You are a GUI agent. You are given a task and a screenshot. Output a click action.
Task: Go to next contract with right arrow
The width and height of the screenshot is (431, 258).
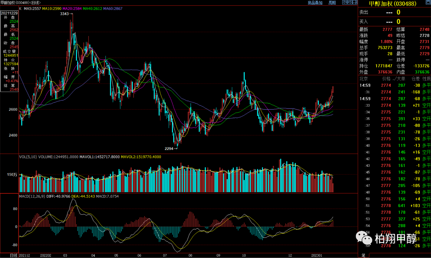coord(349,2)
